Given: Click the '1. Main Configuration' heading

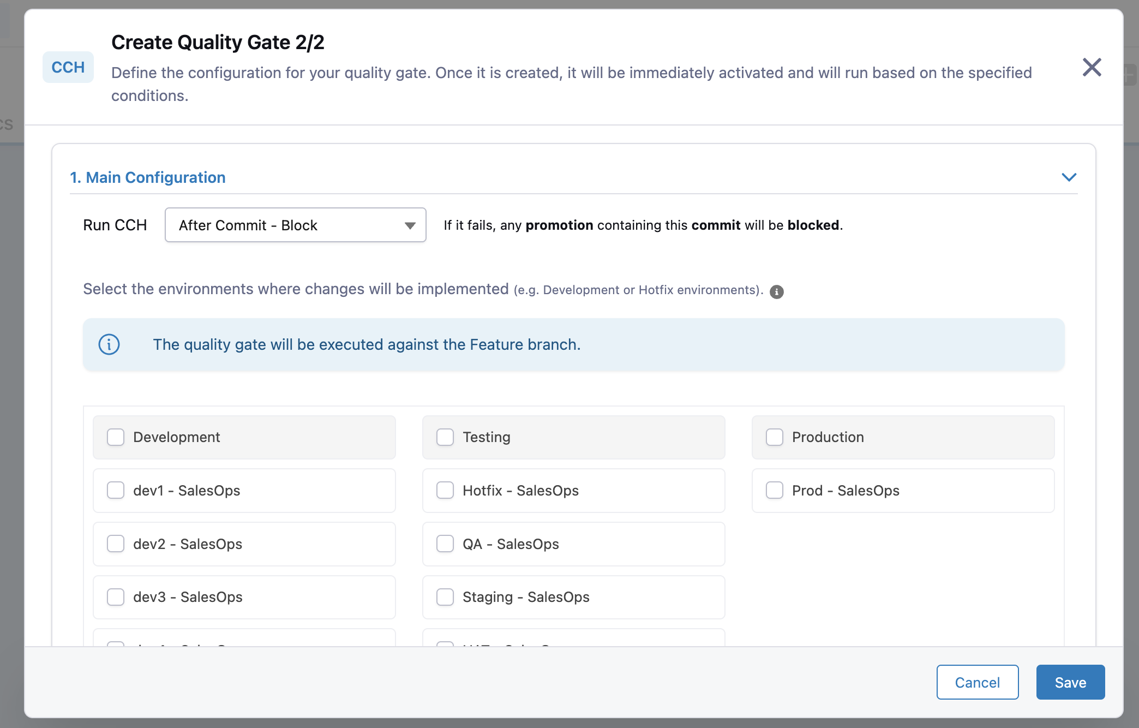Looking at the screenshot, I should point(148,177).
